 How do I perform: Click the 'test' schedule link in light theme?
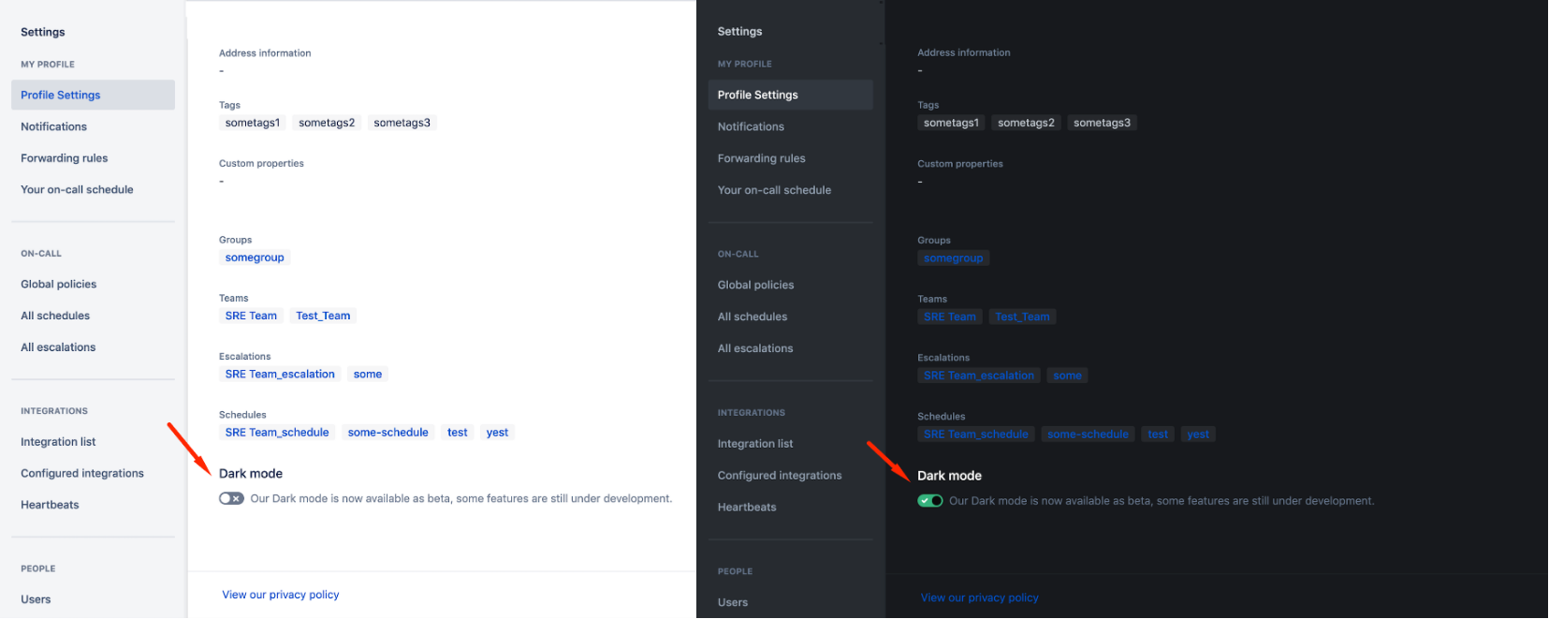pos(458,433)
